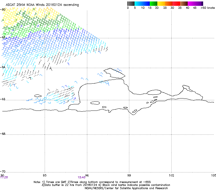216x190 pixels.
Task: Click the cyan 5-10 knots legend segment
Action: coord(138,4)
